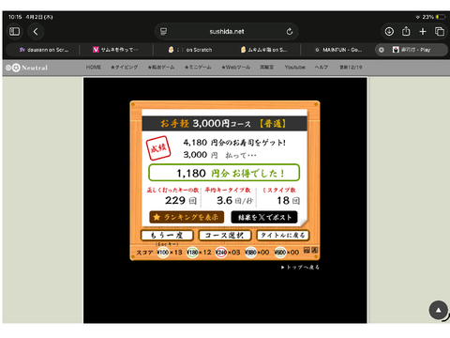
Task: Click the ¥100 plate score icon
Action: click(163, 253)
